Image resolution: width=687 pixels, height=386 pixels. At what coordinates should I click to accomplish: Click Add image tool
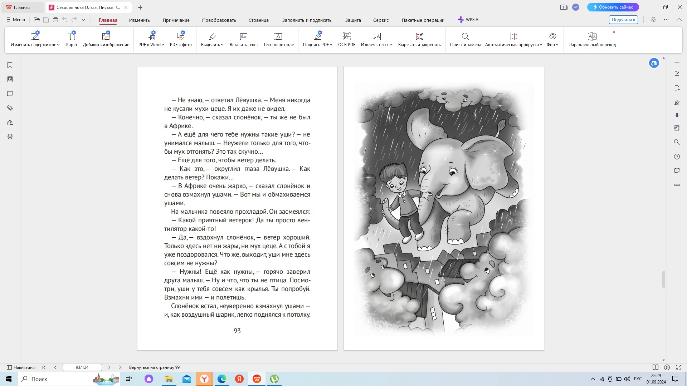tap(106, 39)
